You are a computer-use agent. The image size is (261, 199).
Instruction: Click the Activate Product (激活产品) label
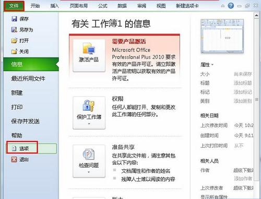[89, 60]
